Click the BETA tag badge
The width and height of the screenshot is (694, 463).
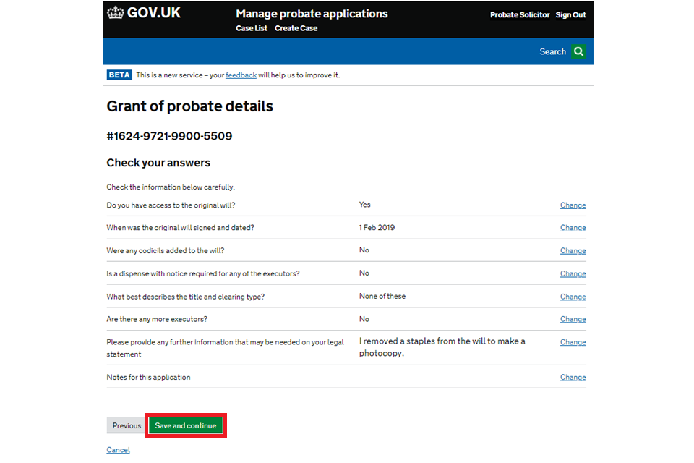[119, 75]
